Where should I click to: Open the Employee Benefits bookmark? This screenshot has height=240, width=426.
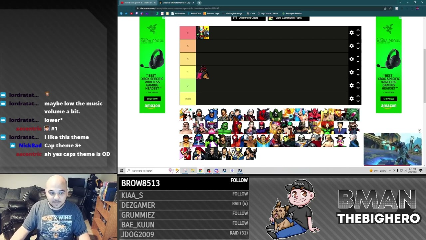click(292, 14)
